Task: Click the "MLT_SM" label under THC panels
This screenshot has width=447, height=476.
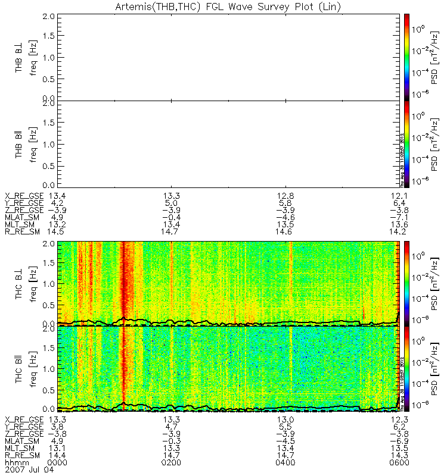Action: click(x=20, y=449)
